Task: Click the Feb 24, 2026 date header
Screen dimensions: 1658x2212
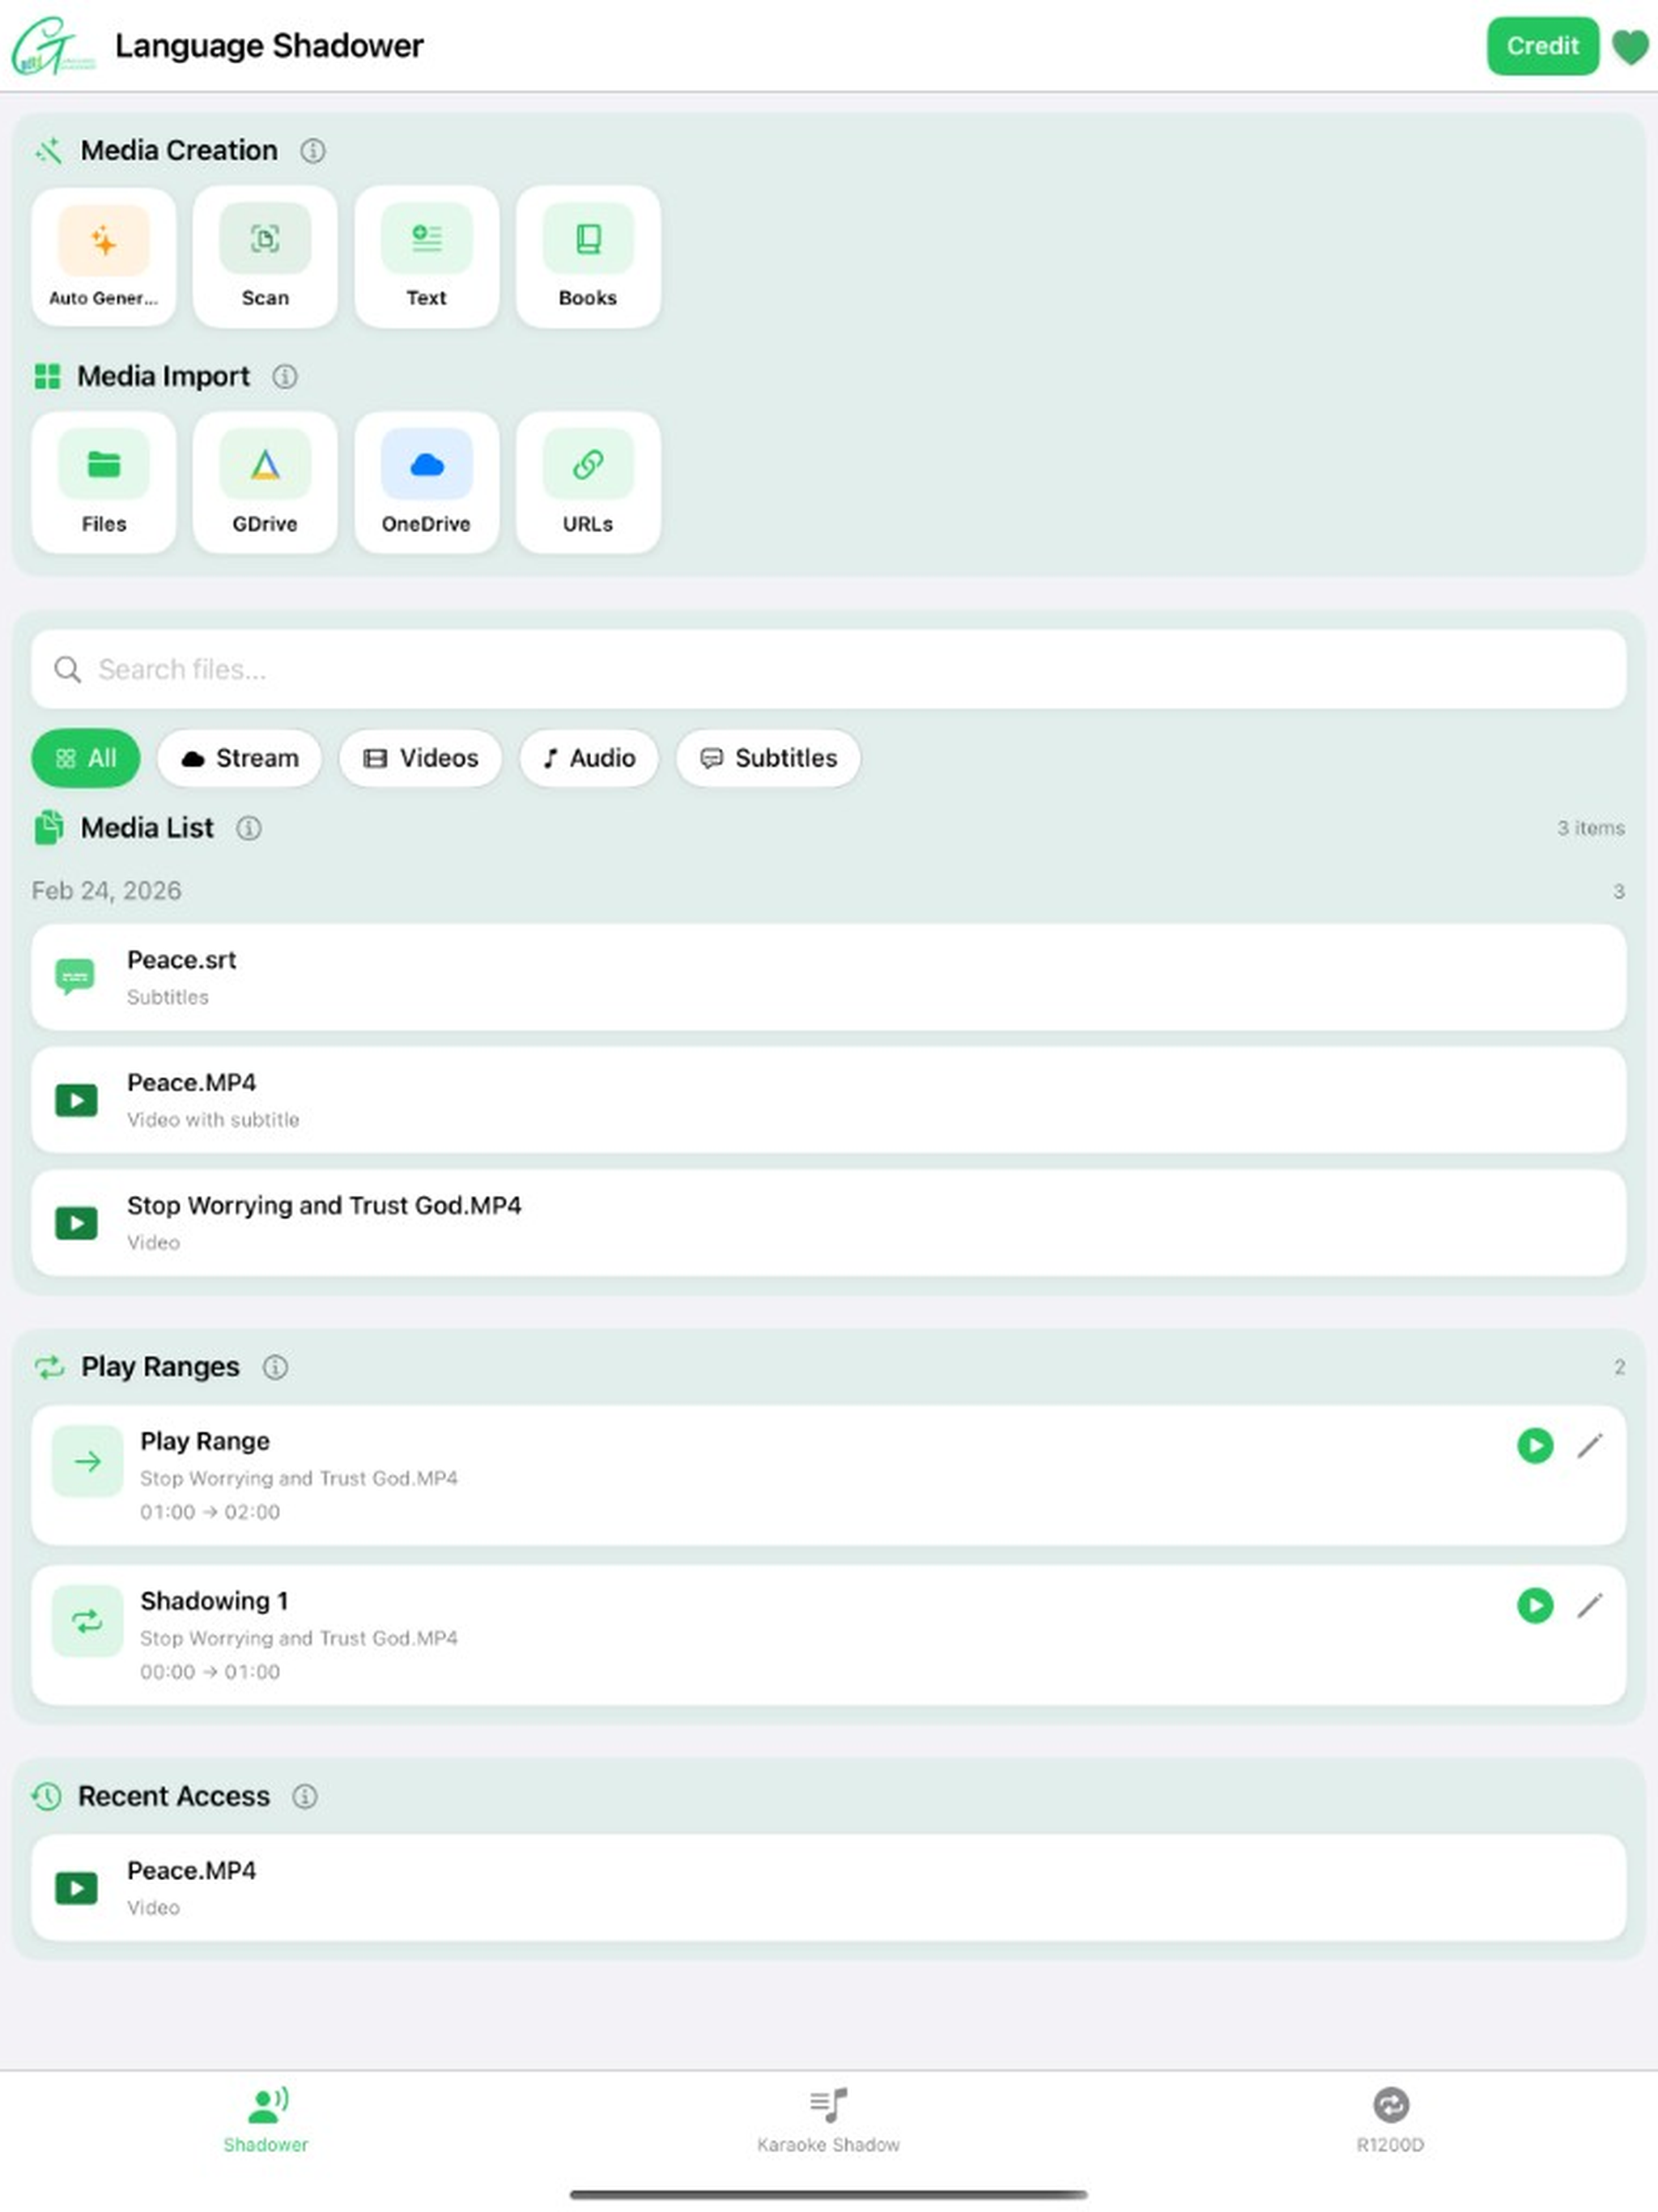Action: [106, 891]
